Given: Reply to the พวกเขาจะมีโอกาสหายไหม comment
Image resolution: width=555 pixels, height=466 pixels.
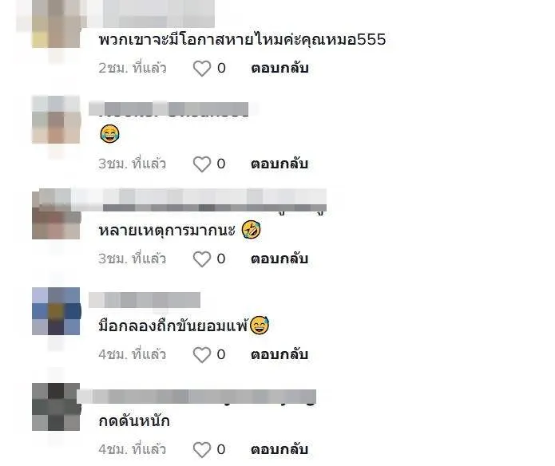Looking at the screenshot, I should [x=279, y=69].
